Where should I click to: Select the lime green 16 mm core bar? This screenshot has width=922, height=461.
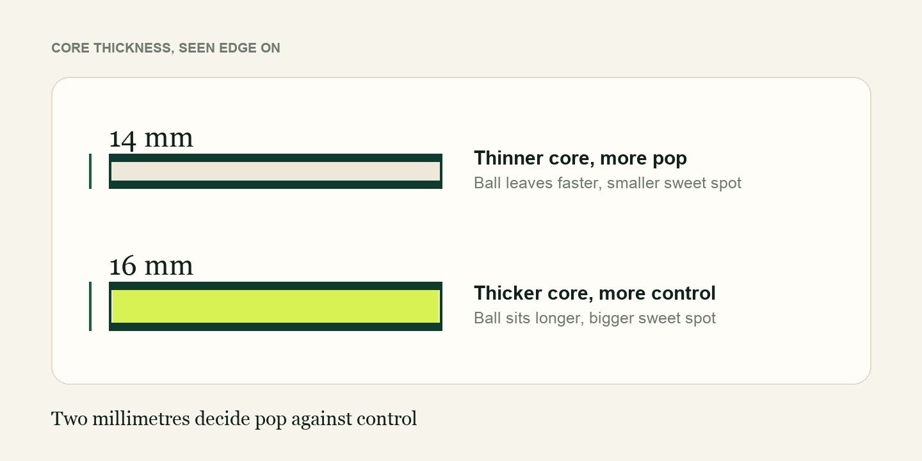[275, 306]
